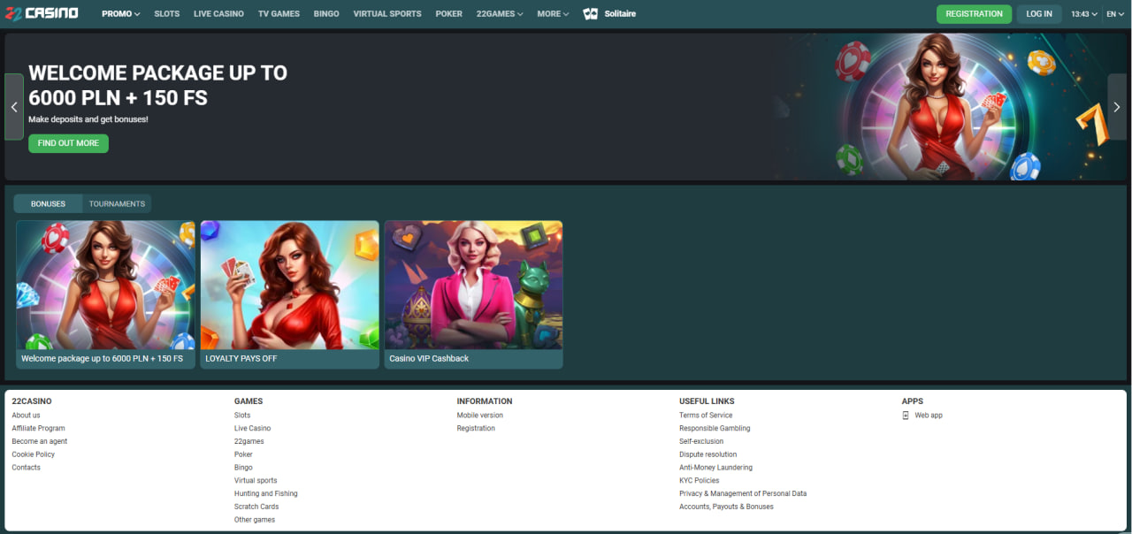Open the EN language selector
This screenshot has width=1132, height=534.
pyautogui.click(x=1114, y=14)
